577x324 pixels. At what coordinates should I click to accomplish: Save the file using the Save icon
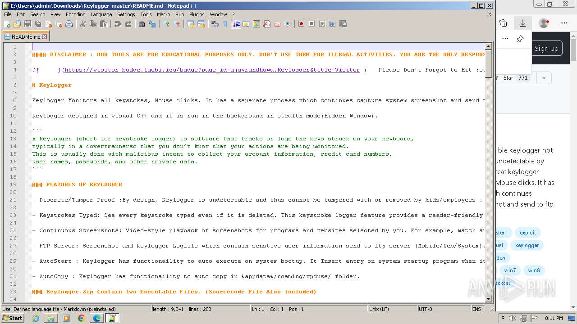[27, 24]
